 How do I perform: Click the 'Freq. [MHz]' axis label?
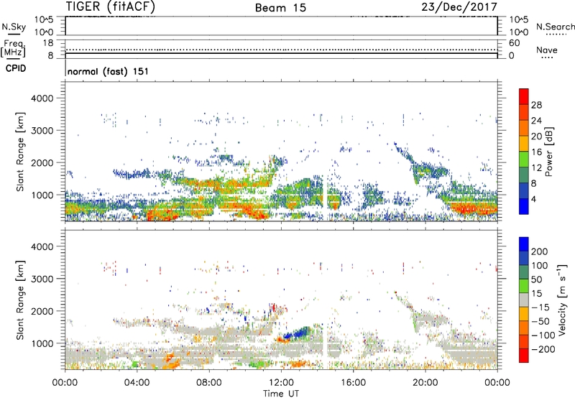14,48
